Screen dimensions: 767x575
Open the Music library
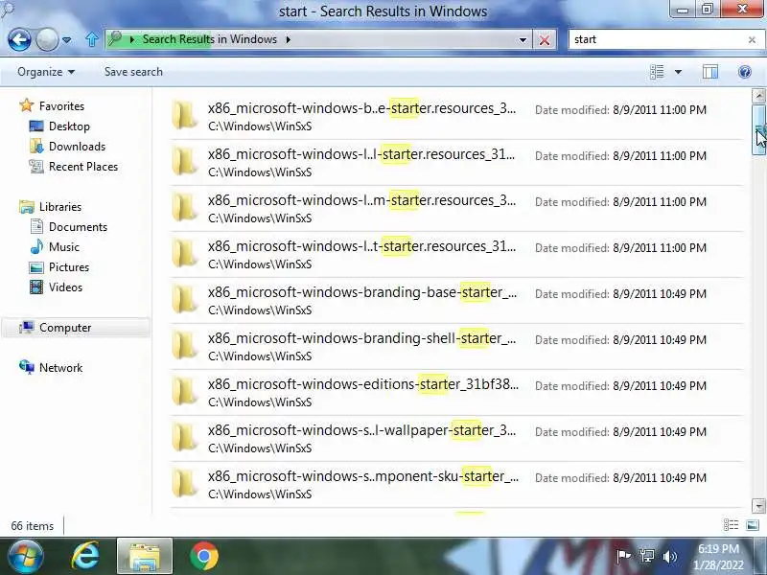63,247
